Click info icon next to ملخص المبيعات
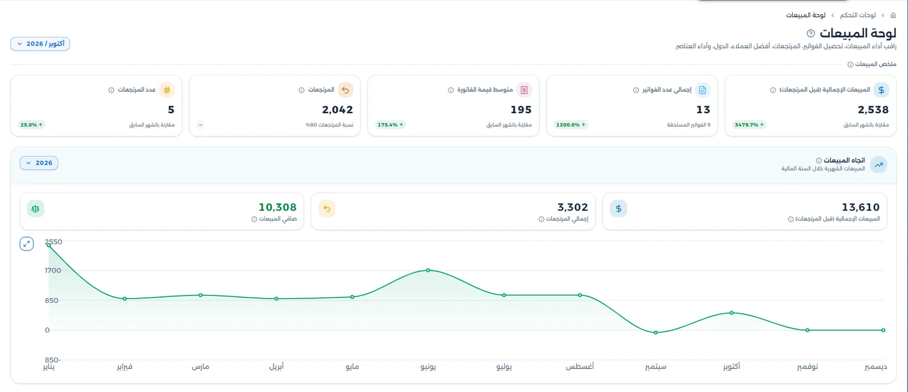This screenshot has height=392, width=908. point(850,65)
